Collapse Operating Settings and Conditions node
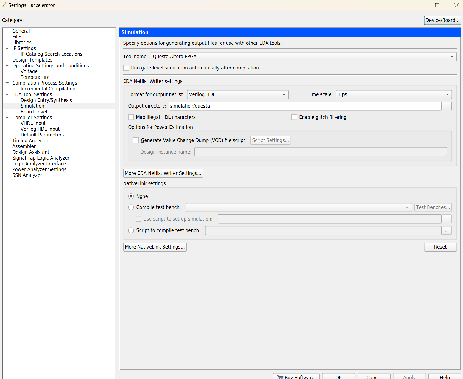The image size is (463, 379). pyautogui.click(x=7, y=66)
